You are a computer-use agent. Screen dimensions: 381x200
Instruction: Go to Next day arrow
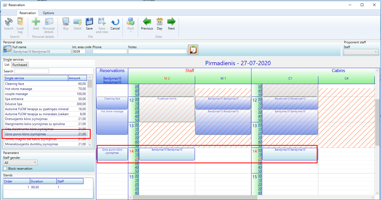pyautogui.click(x=171, y=22)
